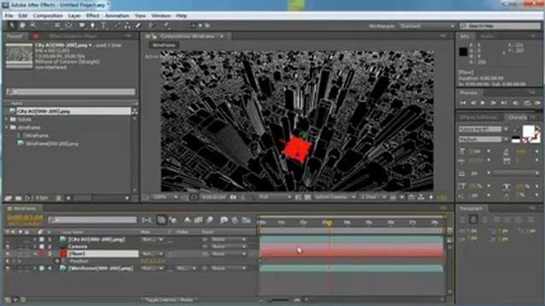Open the File menu
Viewport: 545px width, 306px height.
[x=9, y=15]
